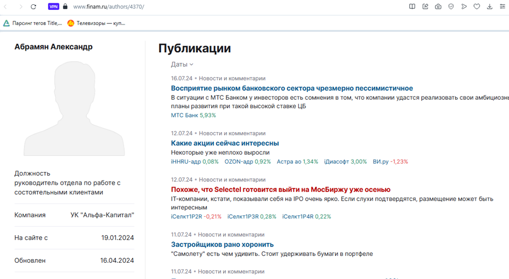Viewport: 509px width, 279px height.
Task: Toggle the browser VPN badge
Action: [x=53, y=6]
